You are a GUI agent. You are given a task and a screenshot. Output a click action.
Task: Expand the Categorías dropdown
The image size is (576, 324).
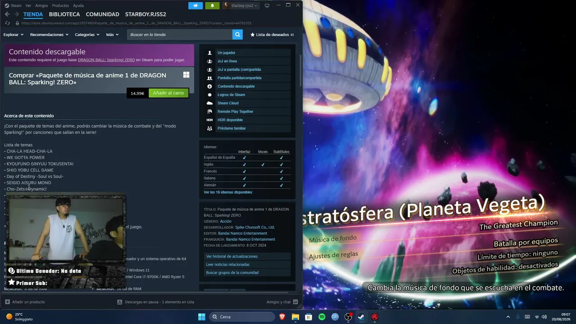(87, 35)
